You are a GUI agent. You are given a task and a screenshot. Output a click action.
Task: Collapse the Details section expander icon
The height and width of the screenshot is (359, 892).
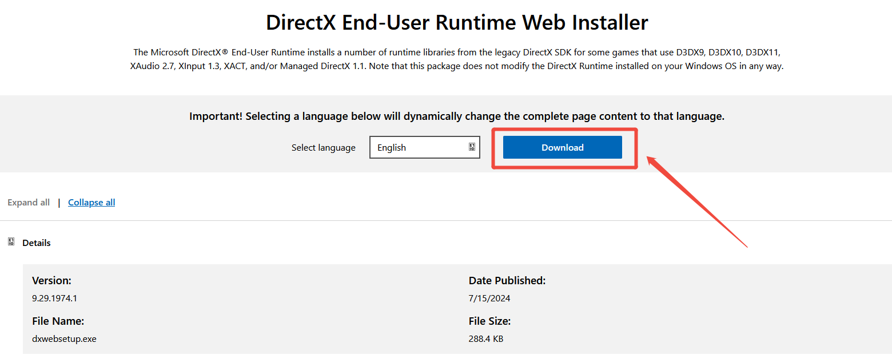(x=11, y=242)
